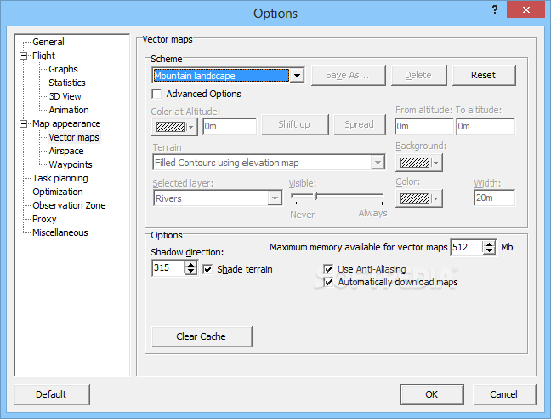Click the Color at Altitude 0m field

(x=230, y=126)
